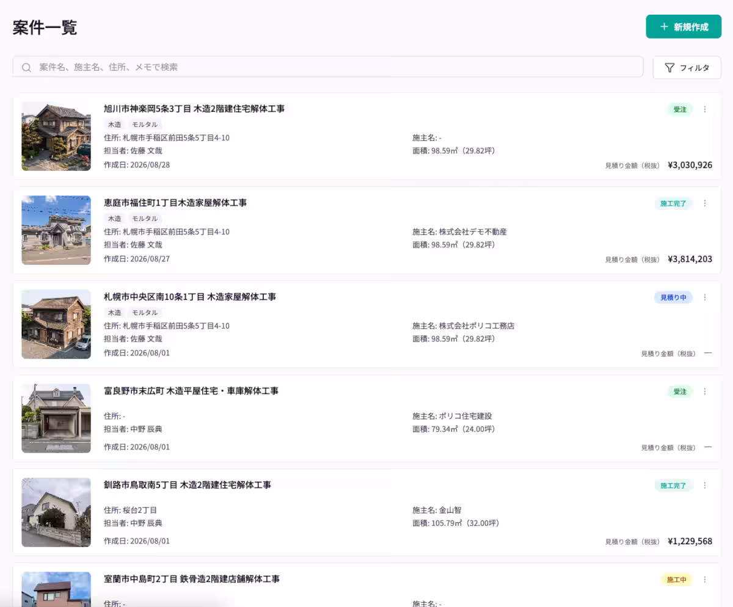Open 恵庭市福住町1丁目木造家屋解体工事 title
The image size is (733, 607).
pos(175,203)
